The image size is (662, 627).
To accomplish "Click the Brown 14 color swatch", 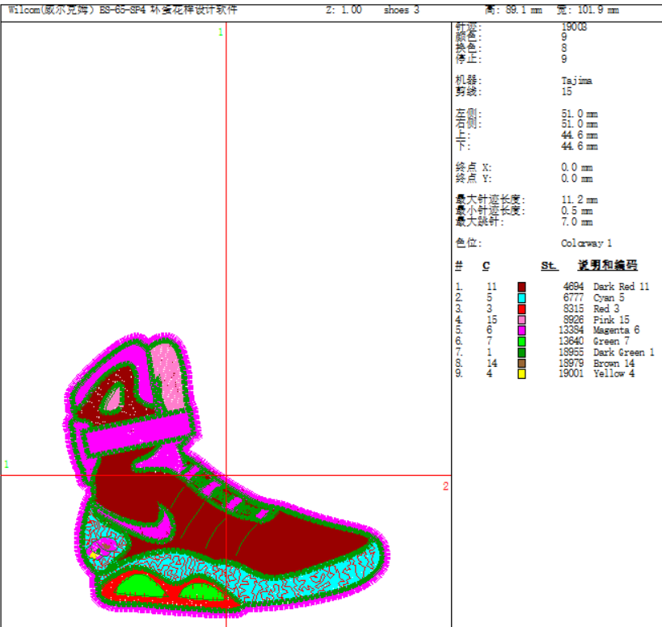I will pos(522,364).
